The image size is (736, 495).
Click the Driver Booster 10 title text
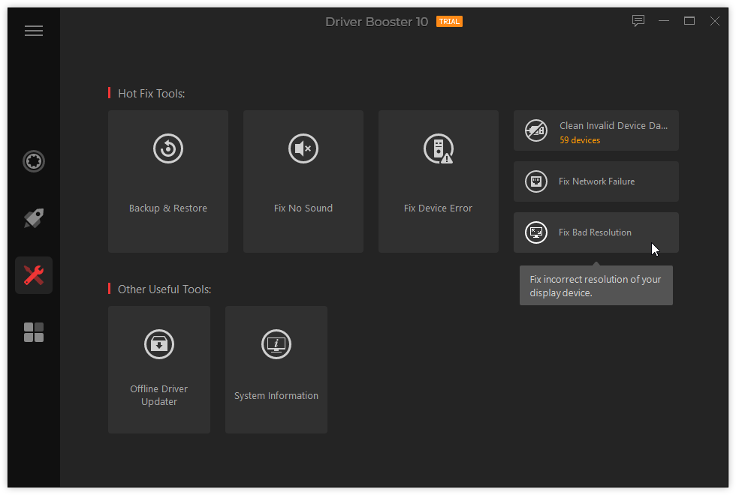click(376, 22)
